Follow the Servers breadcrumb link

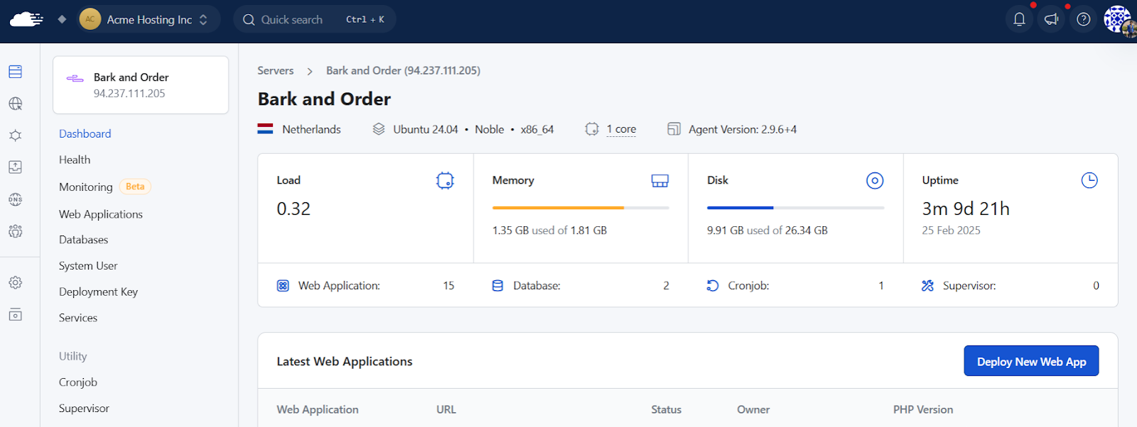coord(276,70)
